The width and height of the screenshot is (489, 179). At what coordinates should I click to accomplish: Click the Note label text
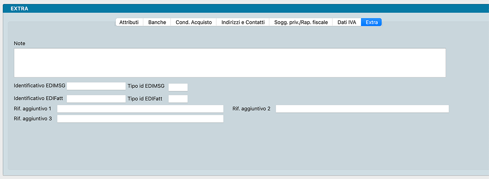tap(19, 43)
